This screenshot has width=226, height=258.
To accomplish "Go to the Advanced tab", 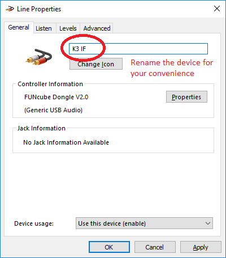I will pos(97,28).
